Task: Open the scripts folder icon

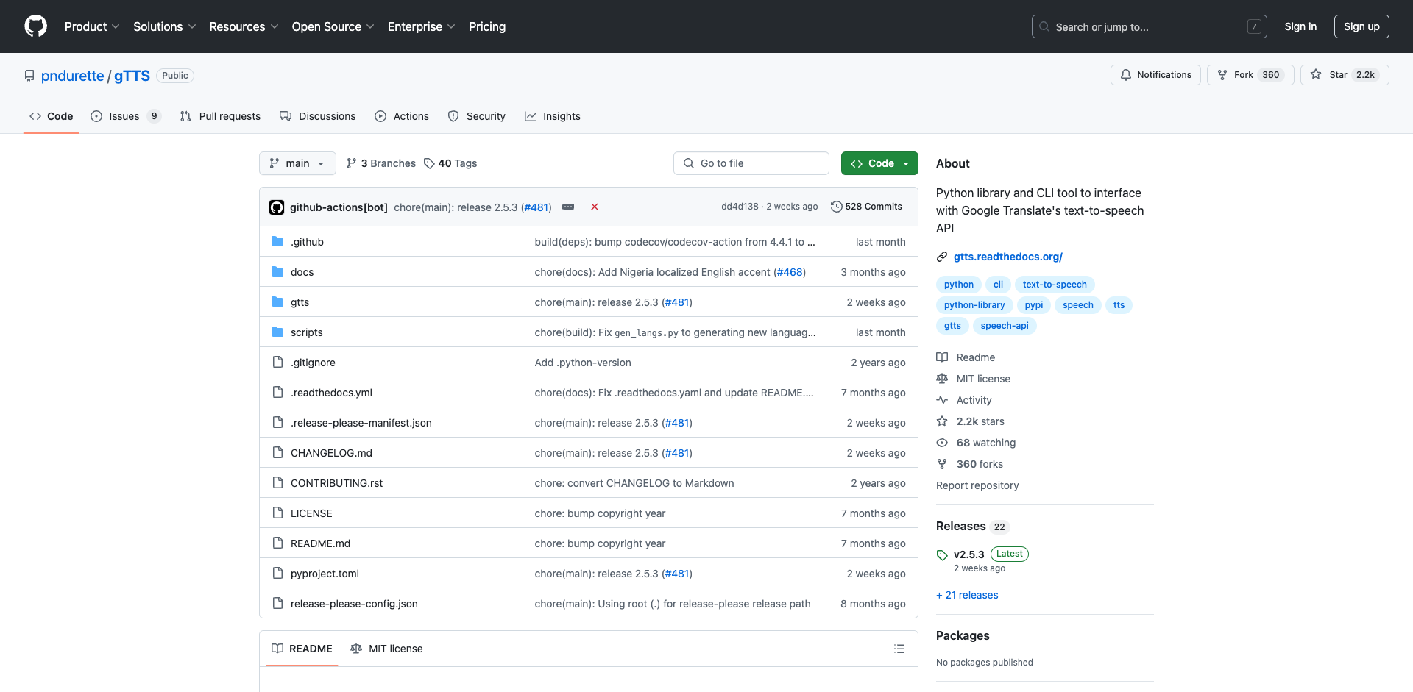Action: 277,332
